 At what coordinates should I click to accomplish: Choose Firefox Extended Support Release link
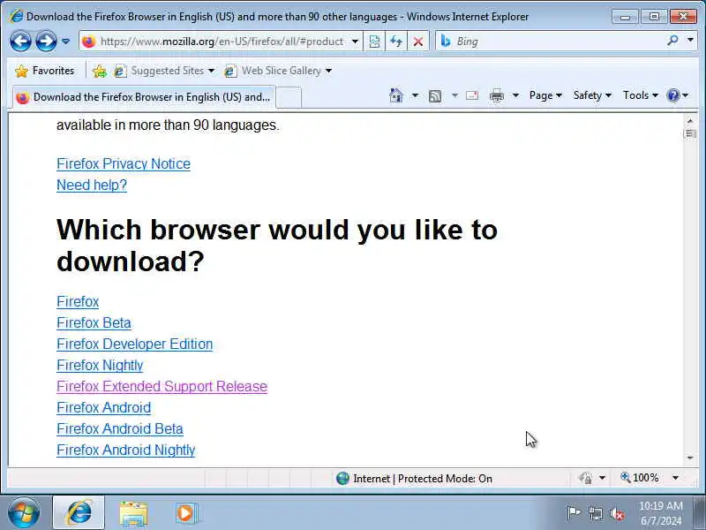click(x=162, y=387)
